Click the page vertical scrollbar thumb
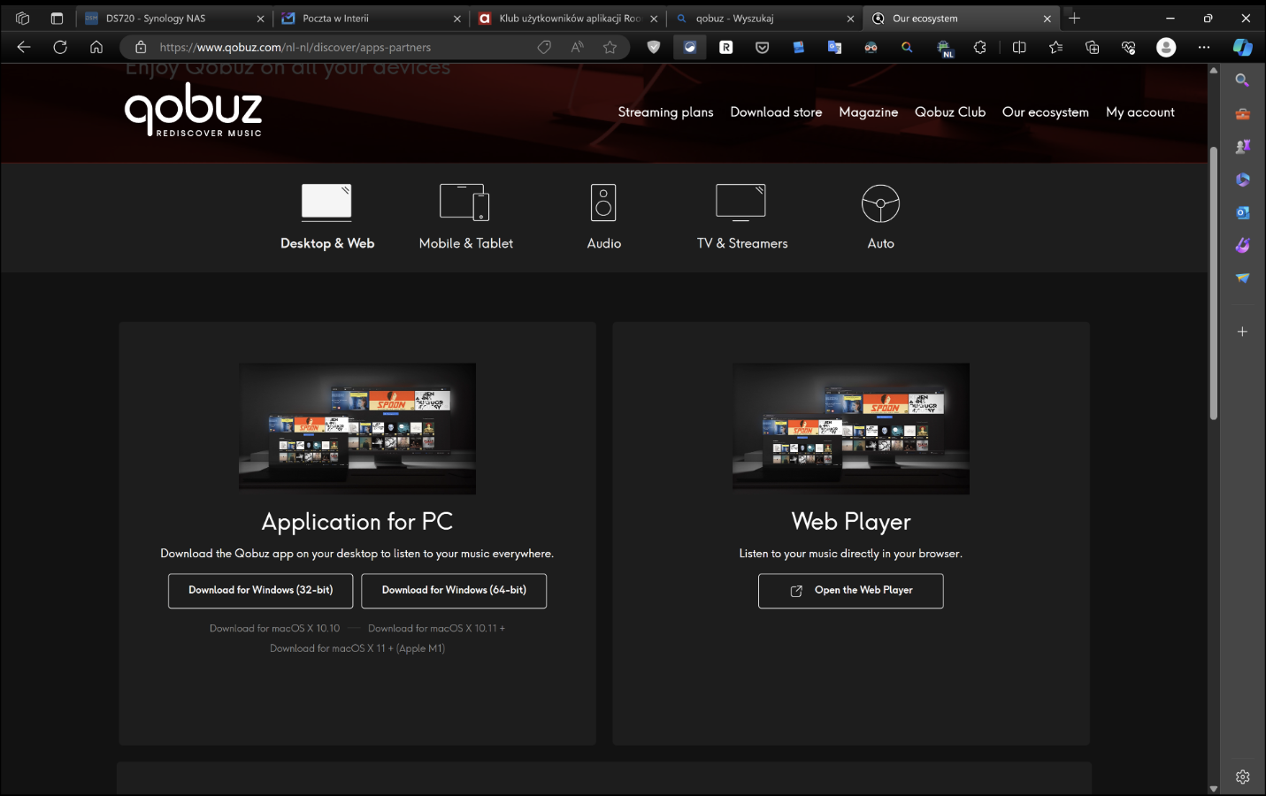The height and width of the screenshot is (796, 1266). click(x=1213, y=283)
